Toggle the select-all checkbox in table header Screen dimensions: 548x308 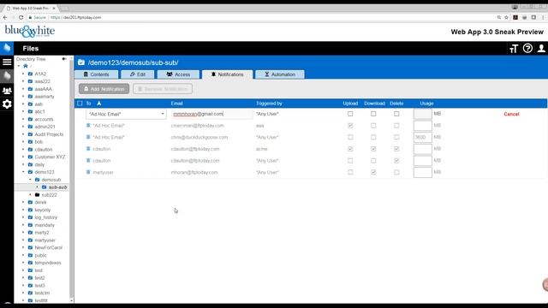tap(80, 104)
